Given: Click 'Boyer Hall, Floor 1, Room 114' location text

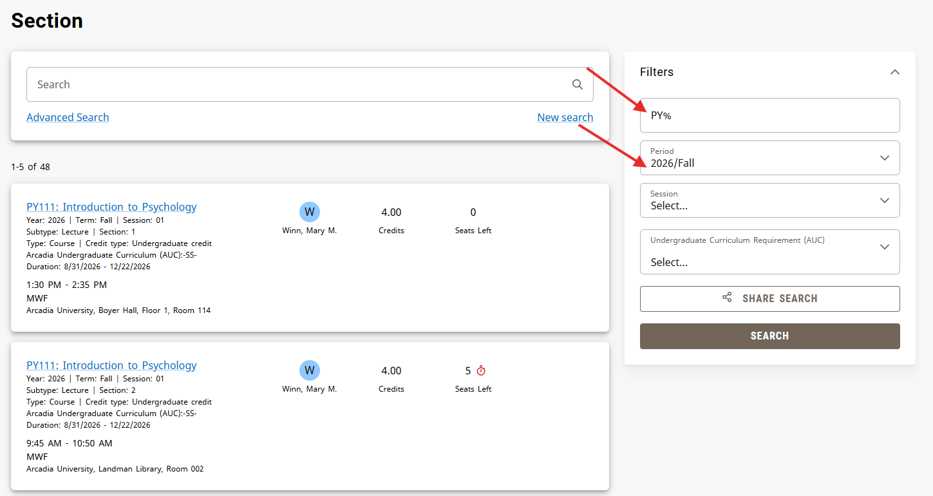Looking at the screenshot, I should click(155, 310).
